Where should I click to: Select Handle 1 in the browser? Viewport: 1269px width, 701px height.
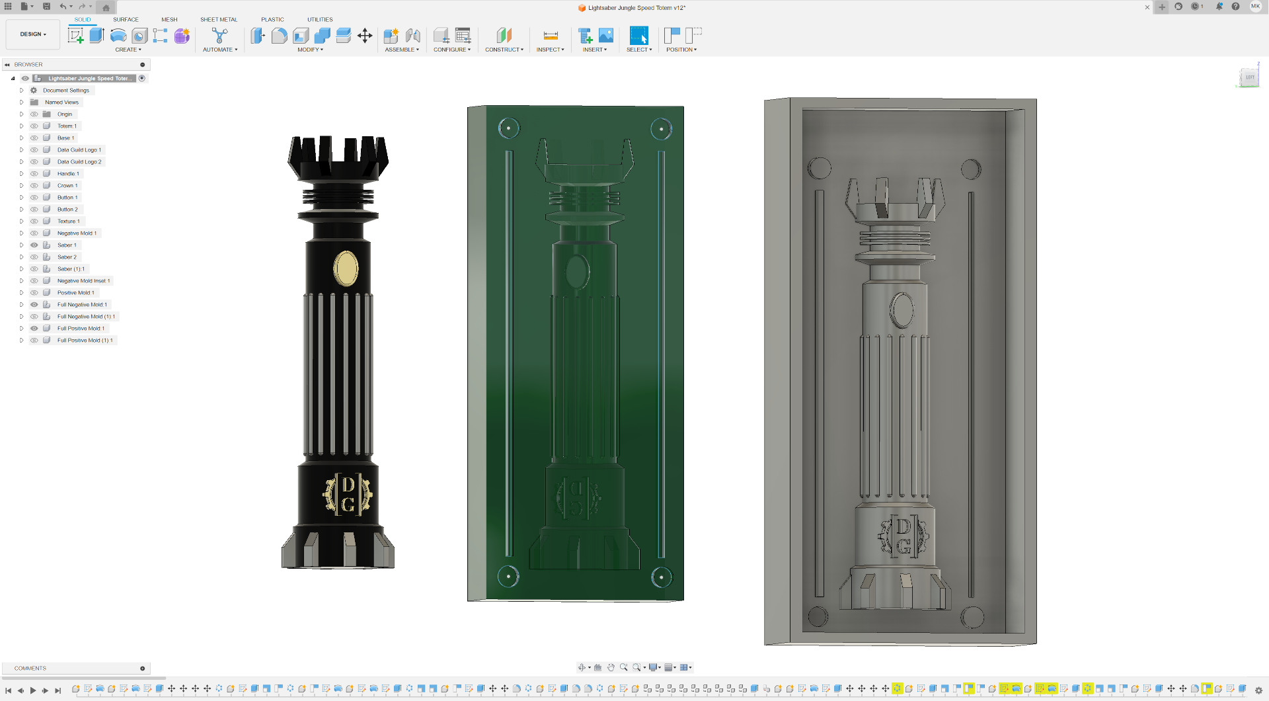(67, 174)
